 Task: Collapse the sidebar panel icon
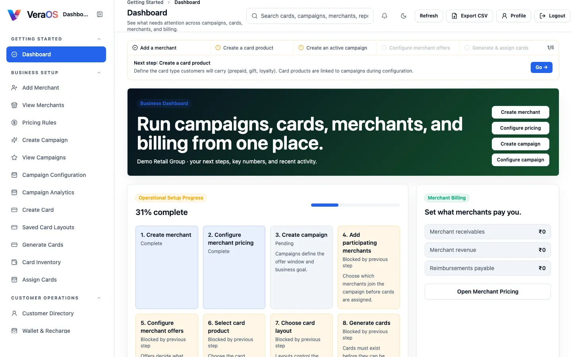[100, 14]
